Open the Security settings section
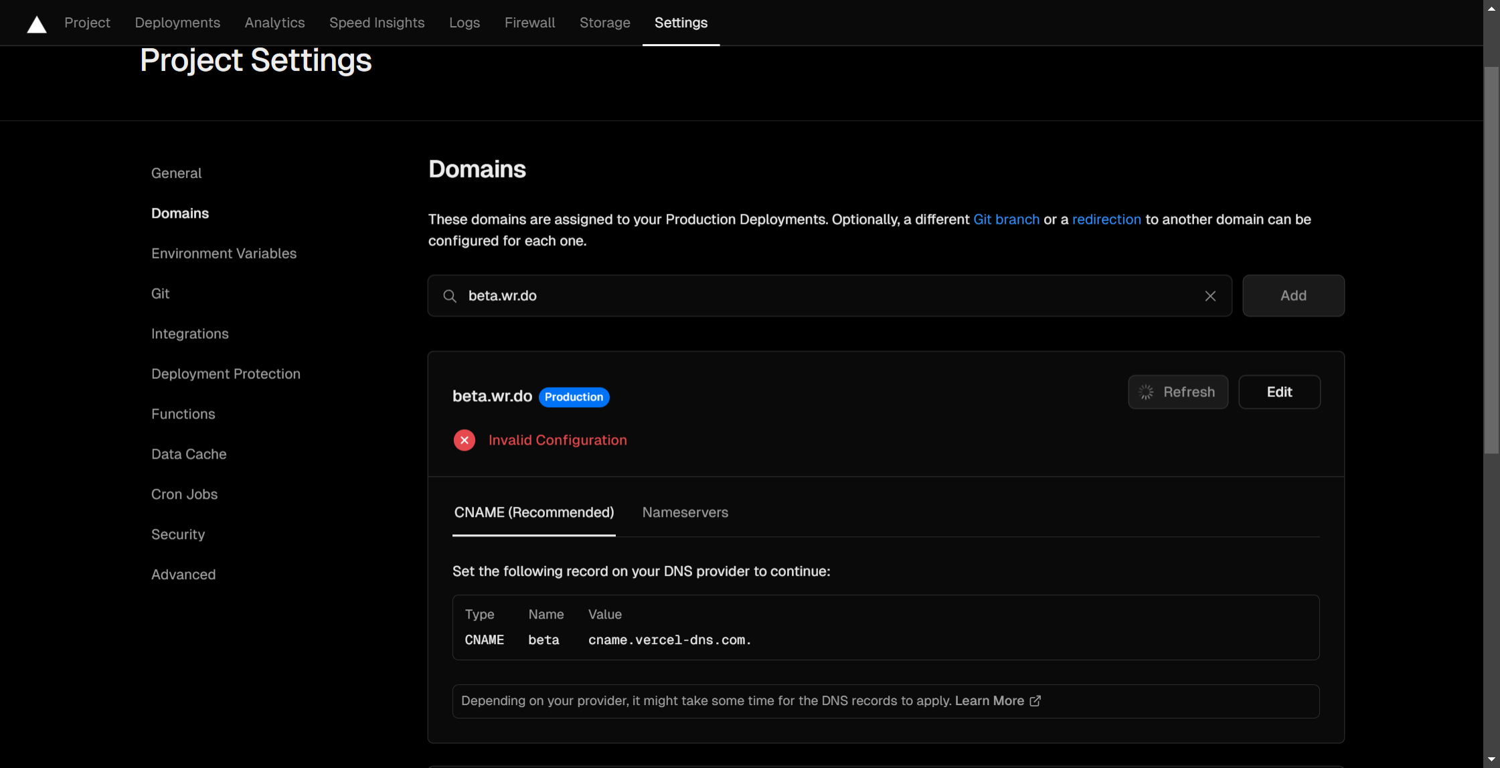The height and width of the screenshot is (768, 1500). pos(178,534)
